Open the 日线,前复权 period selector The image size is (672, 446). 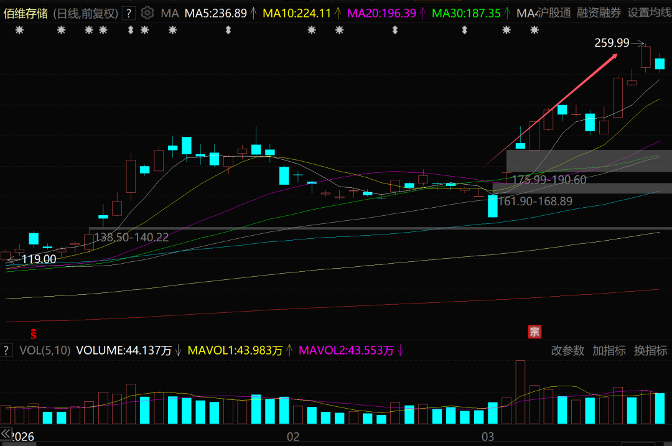pyautogui.click(x=86, y=14)
